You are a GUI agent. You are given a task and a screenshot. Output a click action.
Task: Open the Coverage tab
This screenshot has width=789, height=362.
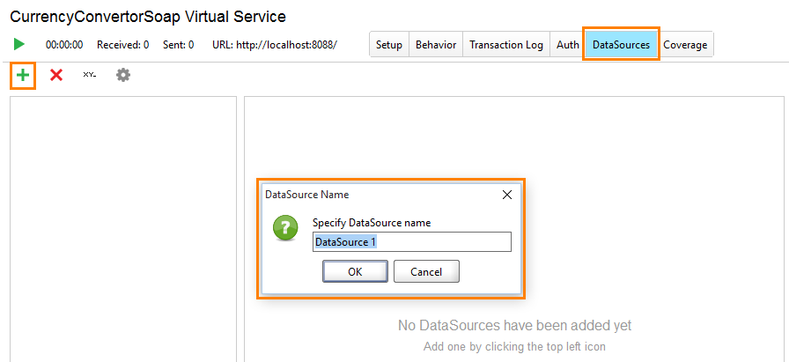pos(685,45)
